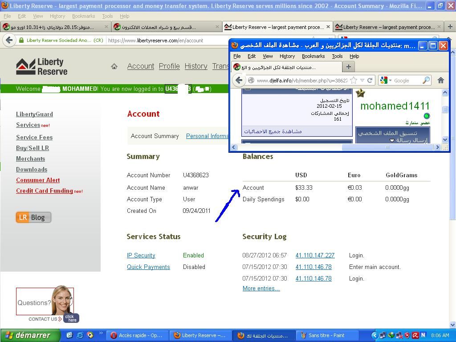This screenshot has height=342, width=456.
Task: Click the Windows démarrer start button
Action: coord(30,335)
